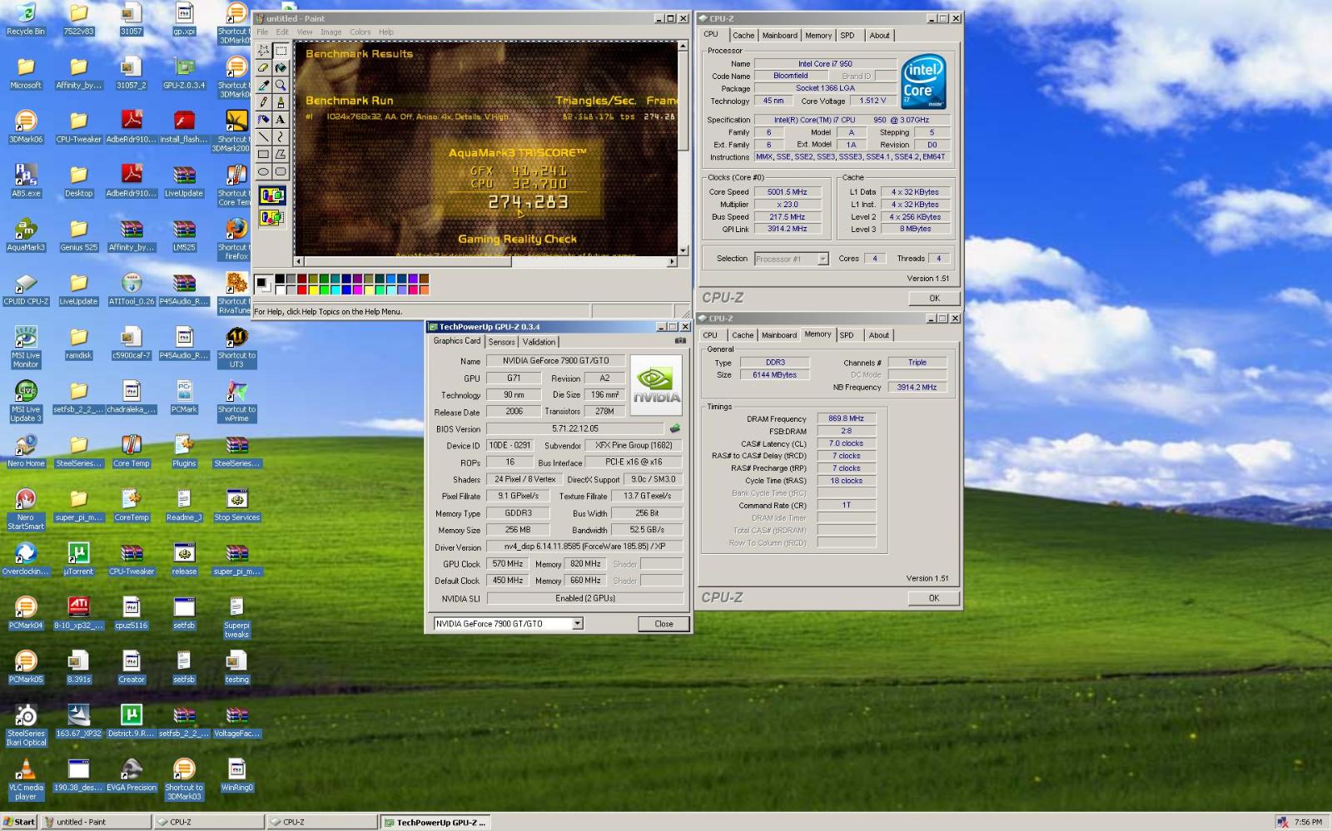Open the Processor #1 selection dropdown in CPU-Z
The image size is (1332, 831).
coord(823,259)
